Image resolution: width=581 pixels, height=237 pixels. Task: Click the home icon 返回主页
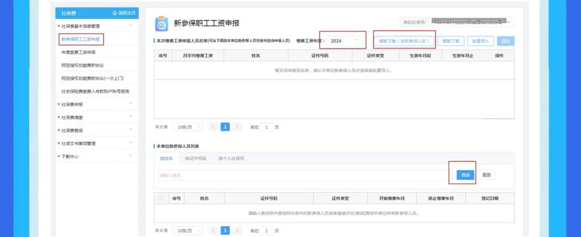click(x=115, y=13)
